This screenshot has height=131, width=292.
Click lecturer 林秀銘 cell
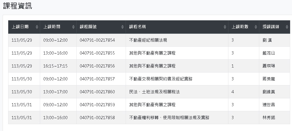pos(269,118)
